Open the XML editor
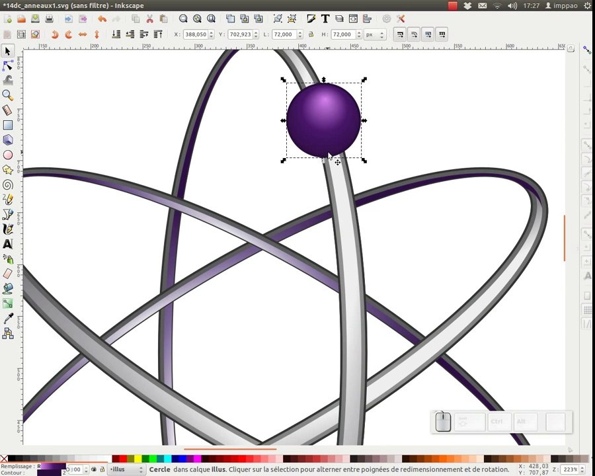The height and width of the screenshot is (476, 595). pos(353,19)
